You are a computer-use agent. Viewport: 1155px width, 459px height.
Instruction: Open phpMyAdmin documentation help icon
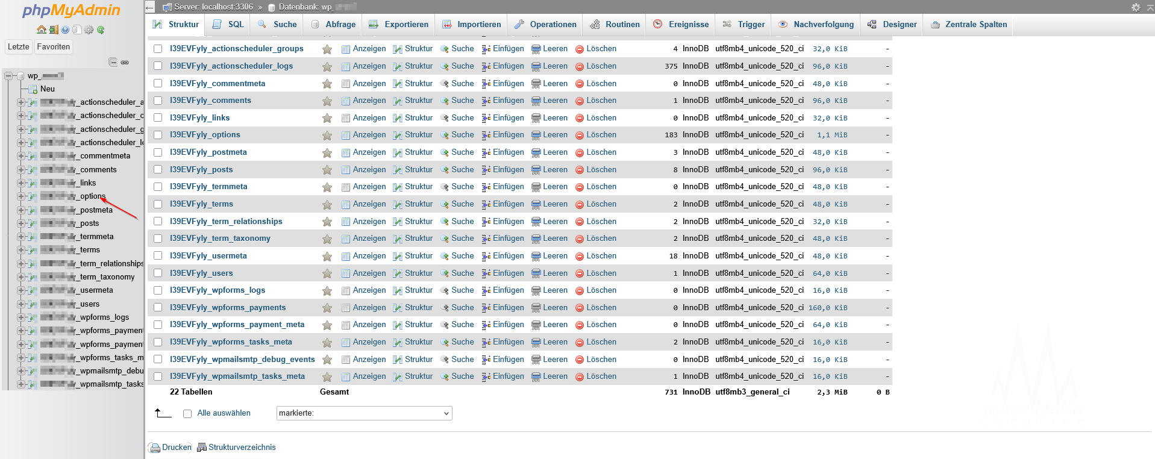point(65,30)
